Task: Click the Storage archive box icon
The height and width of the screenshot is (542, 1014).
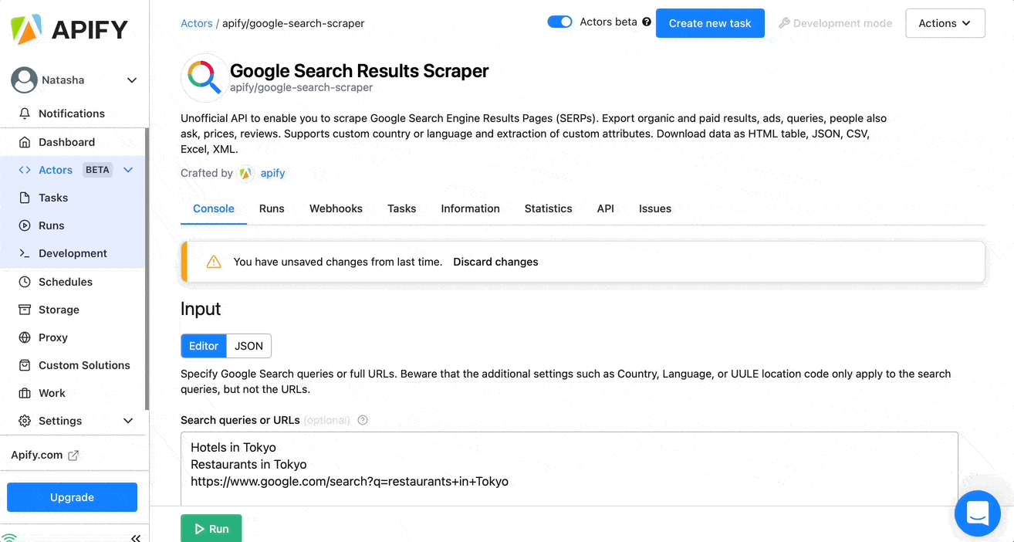Action: 25,310
